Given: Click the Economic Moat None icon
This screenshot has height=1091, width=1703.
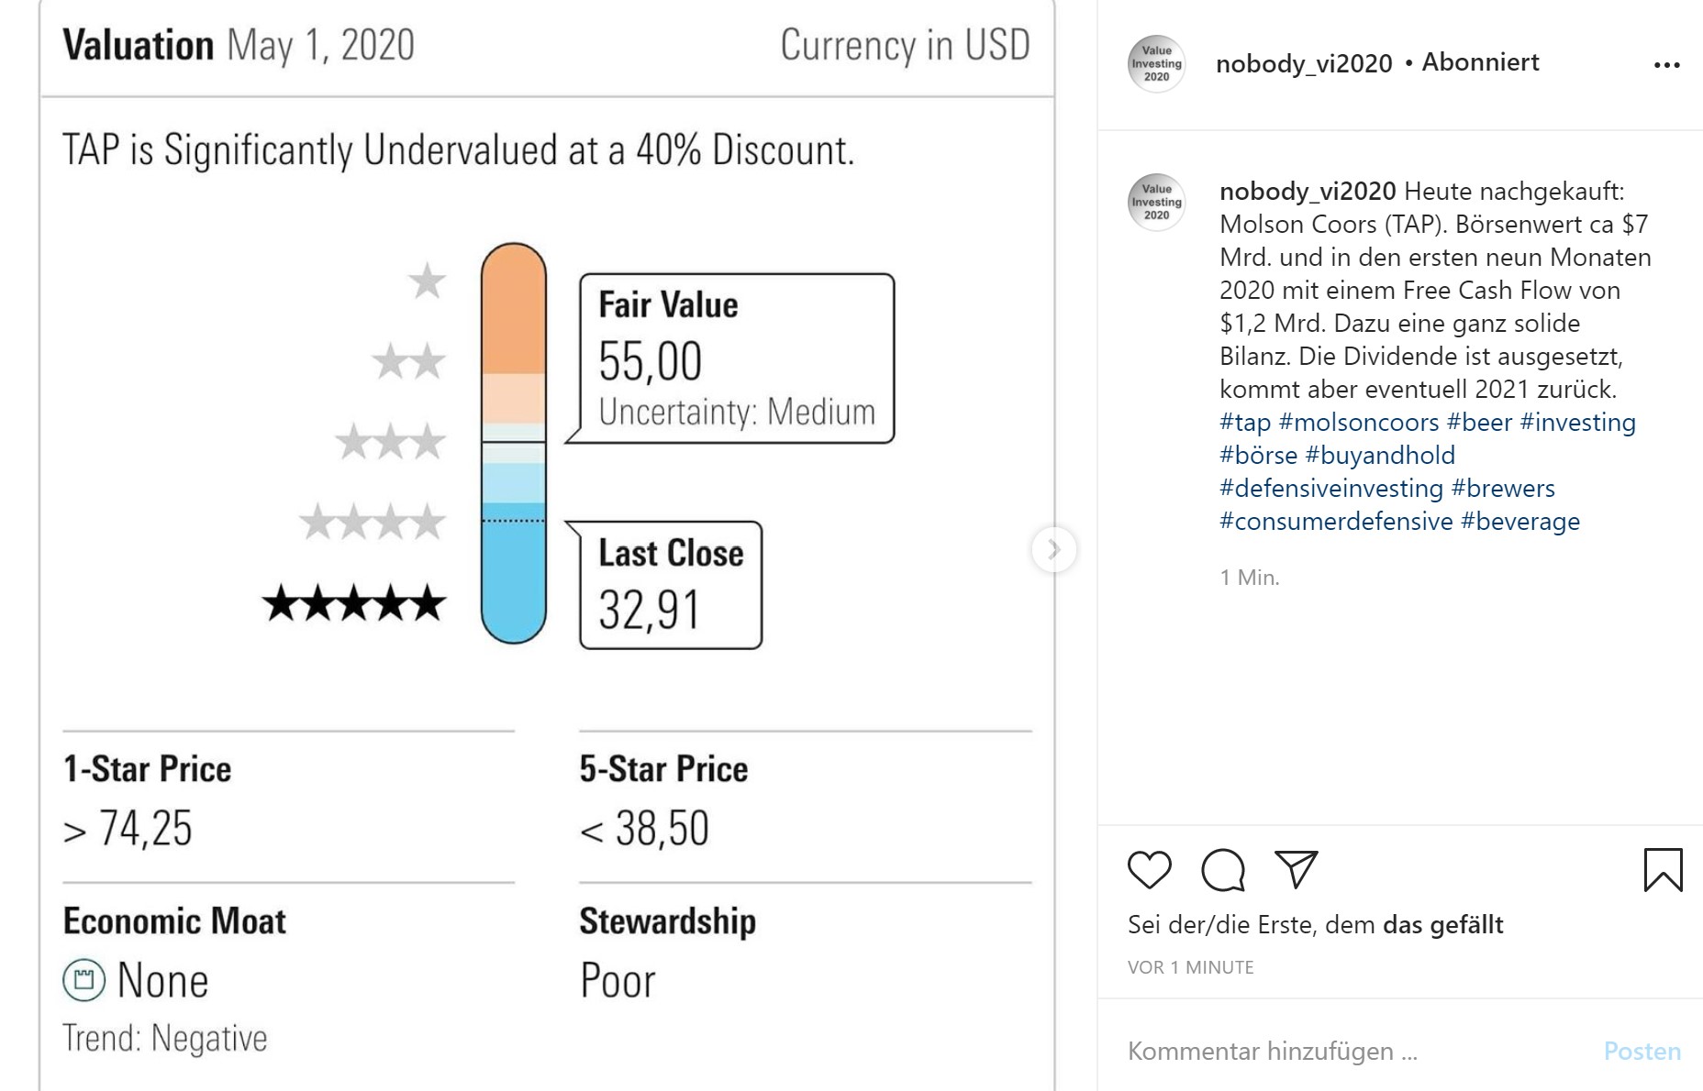Looking at the screenshot, I should 83,980.
